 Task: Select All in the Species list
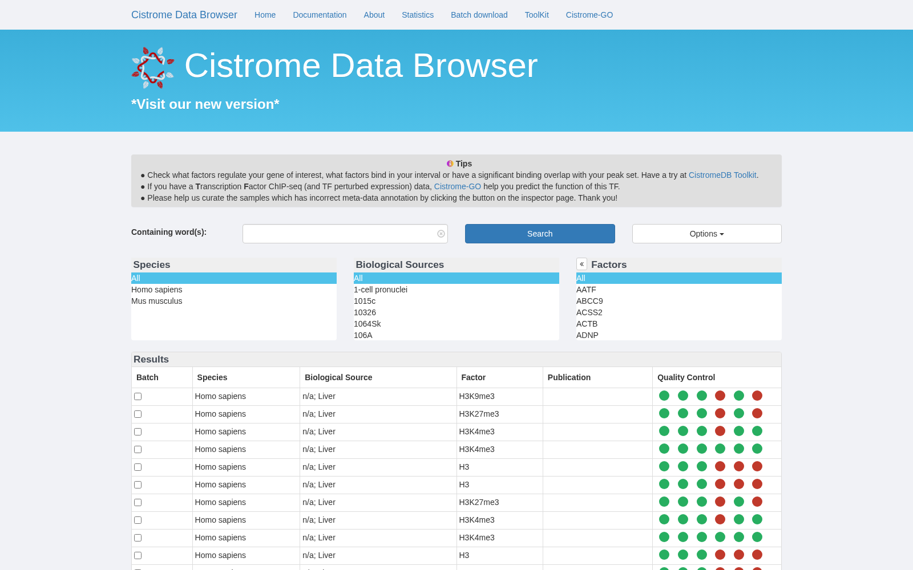pyautogui.click(x=234, y=278)
